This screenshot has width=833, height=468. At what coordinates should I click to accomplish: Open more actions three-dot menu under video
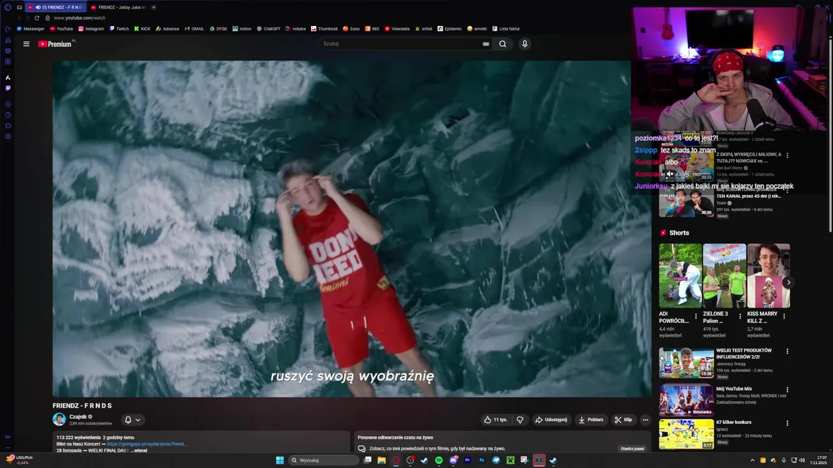645,420
